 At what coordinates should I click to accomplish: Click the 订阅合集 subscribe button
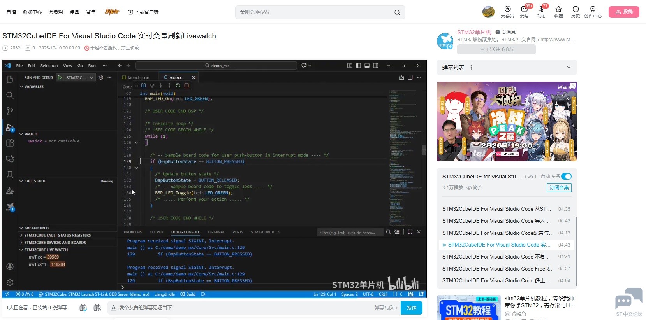(x=559, y=188)
